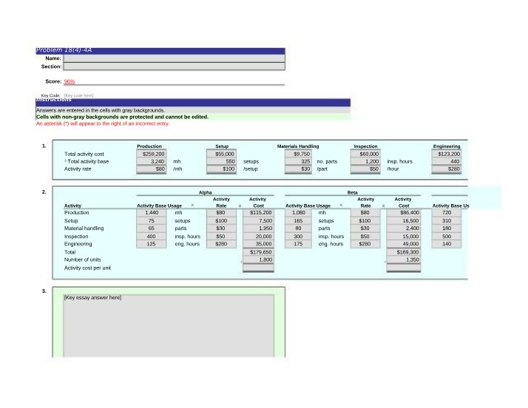Image resolution: width=528 pixels, height=408 pixels.
Task: Click the Section input field
Action: pos(174,67)
